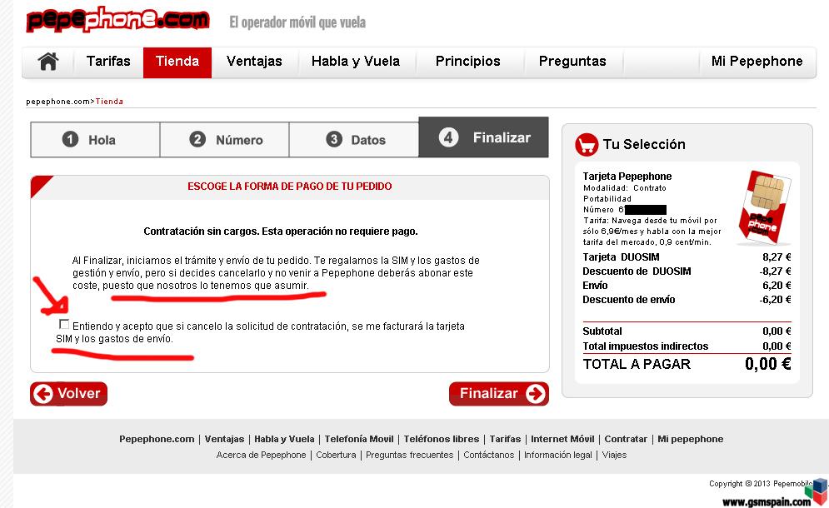Open Información legal footer link
The image size is (829, 508).
pyautogui.click(x=557, y=455)
